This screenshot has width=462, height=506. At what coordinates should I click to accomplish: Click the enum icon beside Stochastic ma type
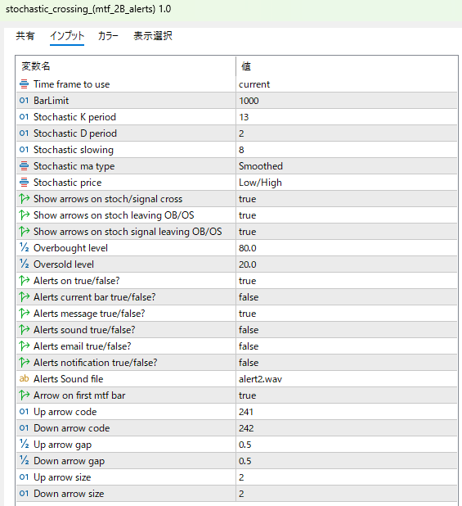[x=25, y=166]
